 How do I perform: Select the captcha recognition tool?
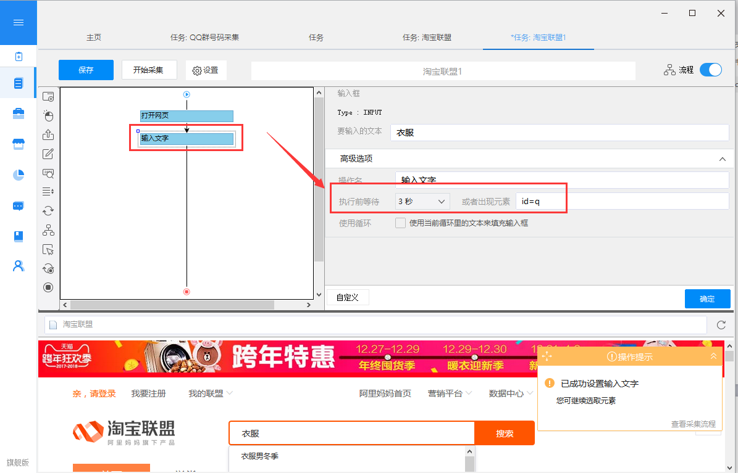[x=48, y=173]
